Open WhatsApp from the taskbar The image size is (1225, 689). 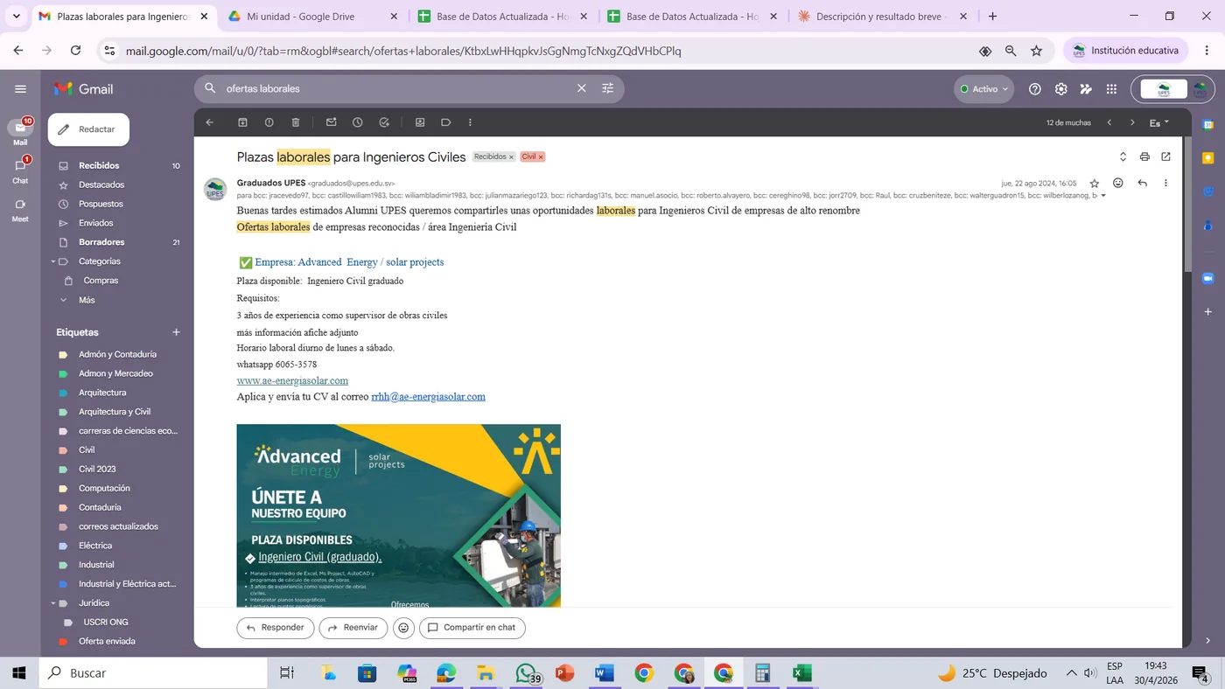(526, 673)
